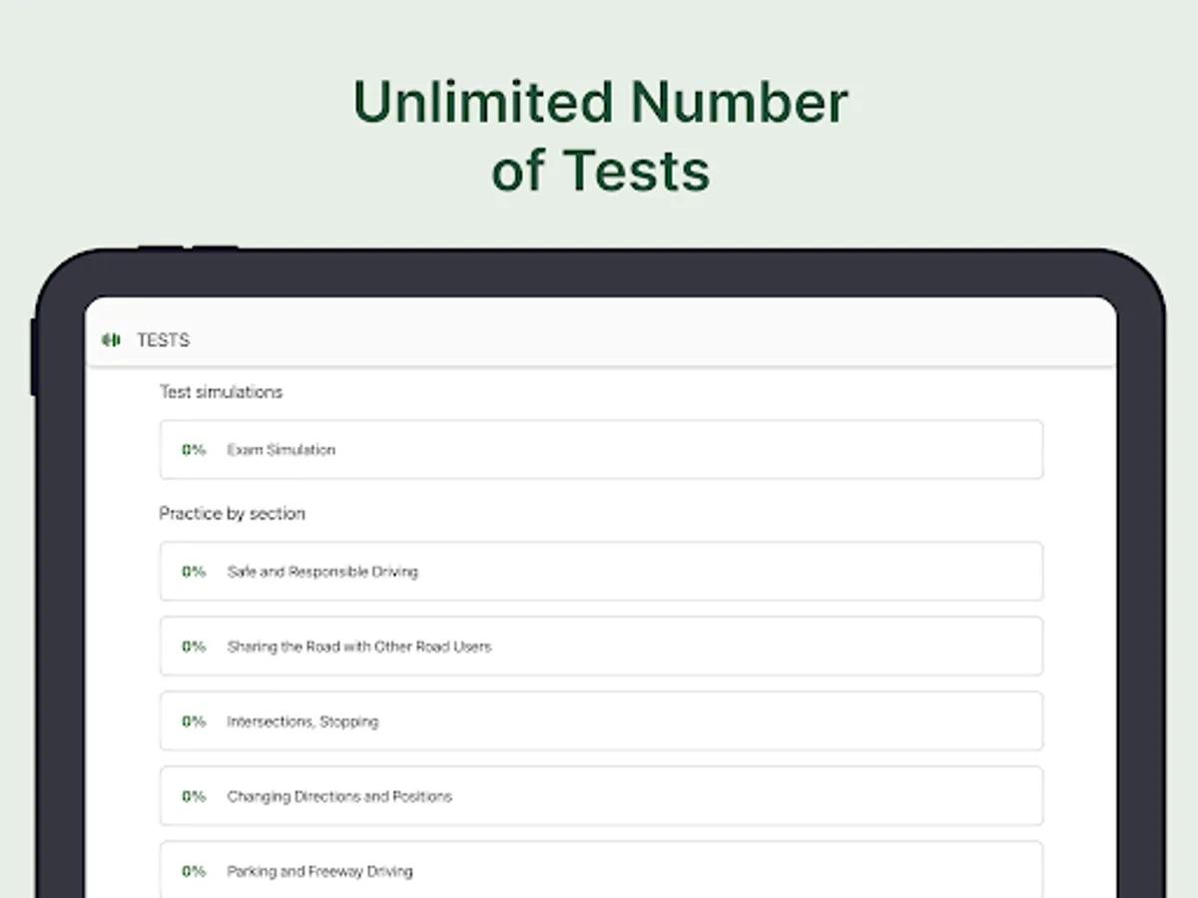This screenshot has width=1198, height=898.
Task: Select the Intersections, Stopping section
Action: (x=601, y=721)
